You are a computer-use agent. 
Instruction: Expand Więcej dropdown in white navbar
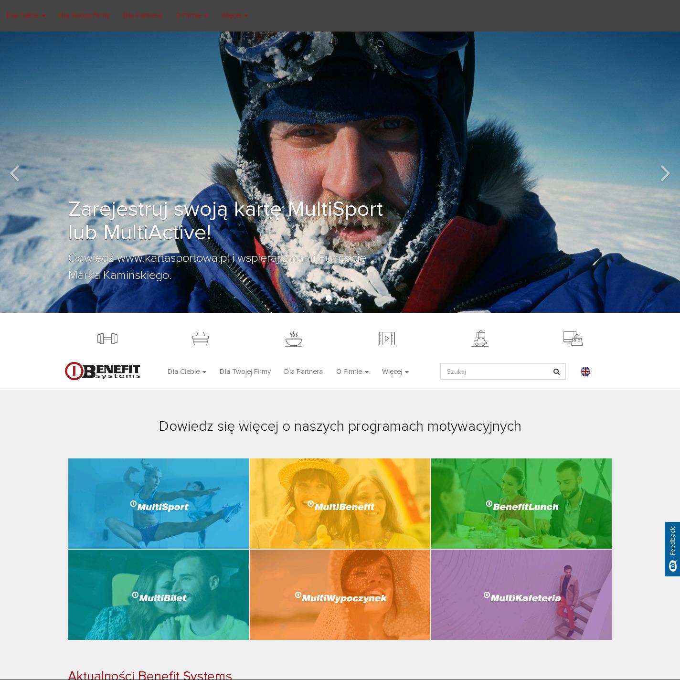tap(395, 372)
